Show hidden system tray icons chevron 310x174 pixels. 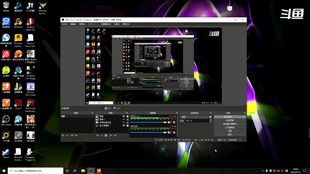[x=263, y=171]
